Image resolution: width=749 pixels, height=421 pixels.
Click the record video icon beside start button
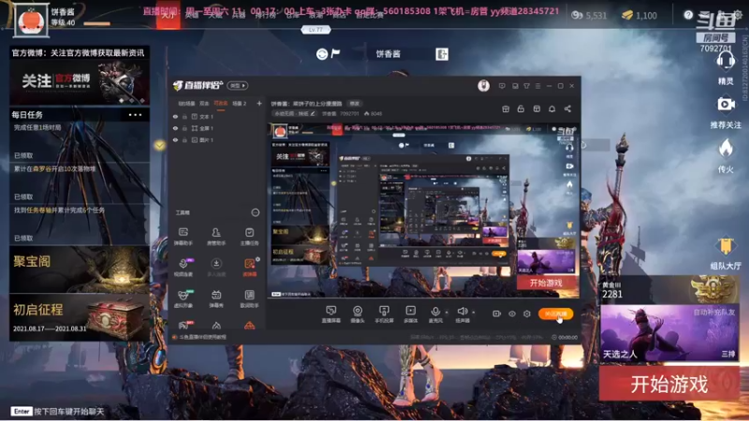(497, 313)
